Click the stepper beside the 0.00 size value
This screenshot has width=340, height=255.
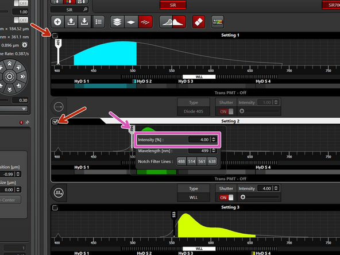[x=18, y=190]
